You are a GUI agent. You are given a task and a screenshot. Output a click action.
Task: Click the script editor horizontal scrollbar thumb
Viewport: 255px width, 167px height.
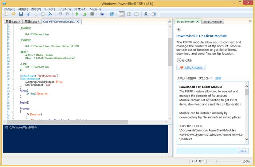[67, 122]
